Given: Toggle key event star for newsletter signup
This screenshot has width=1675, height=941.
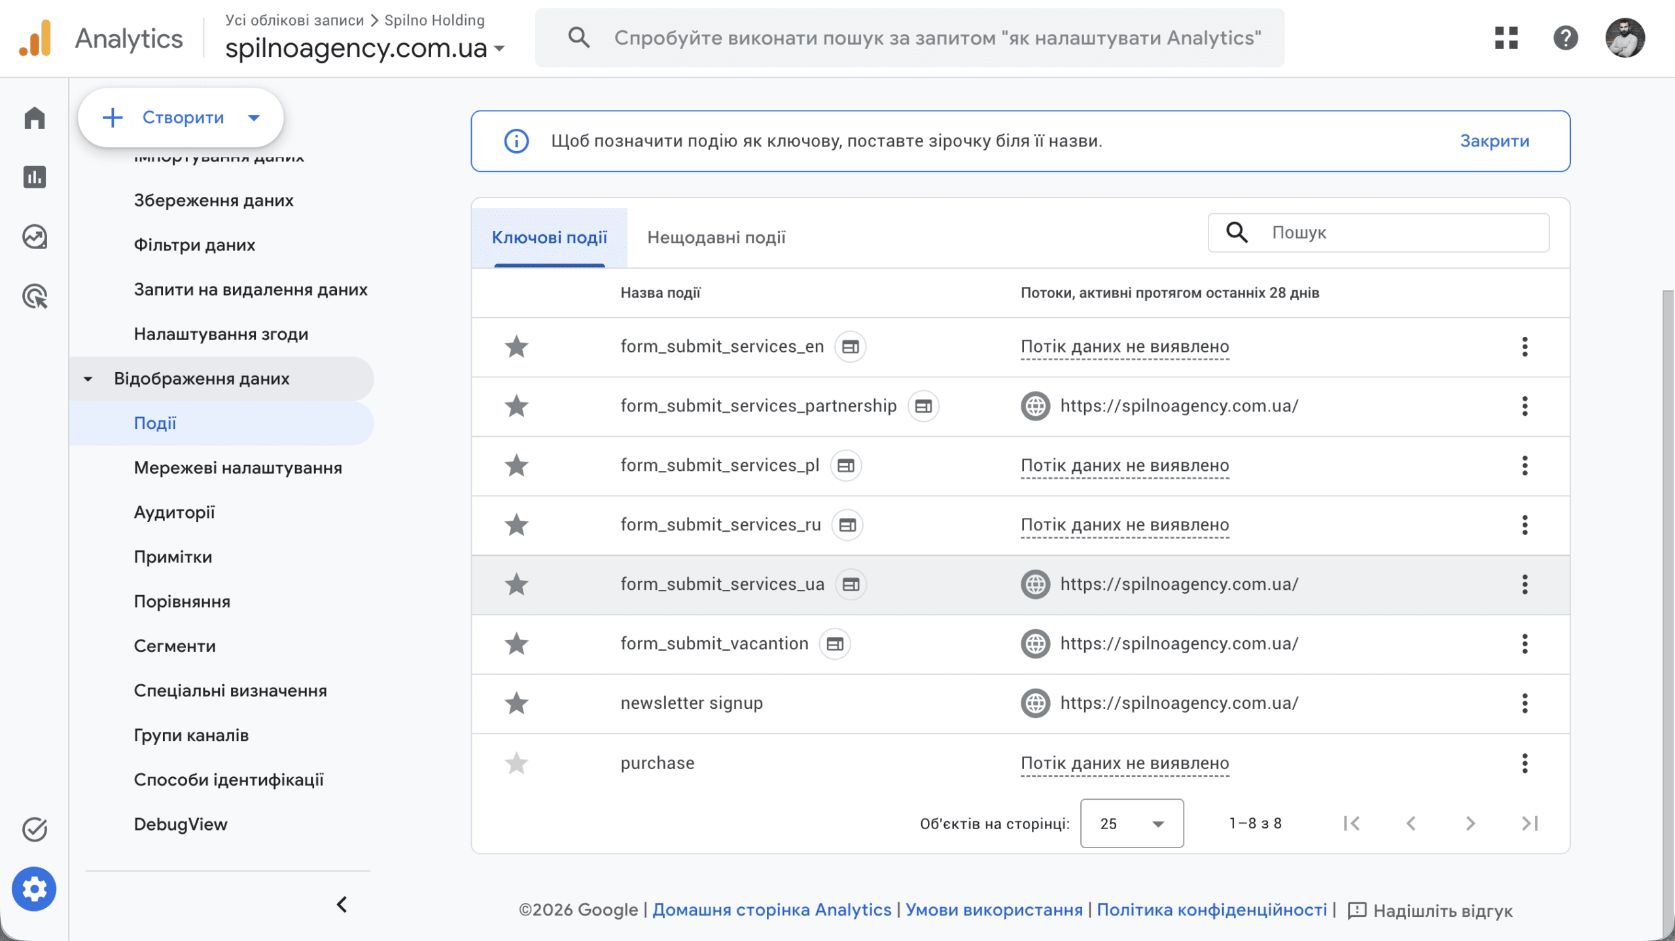Looking at the screenshot, I should [516, 704].
